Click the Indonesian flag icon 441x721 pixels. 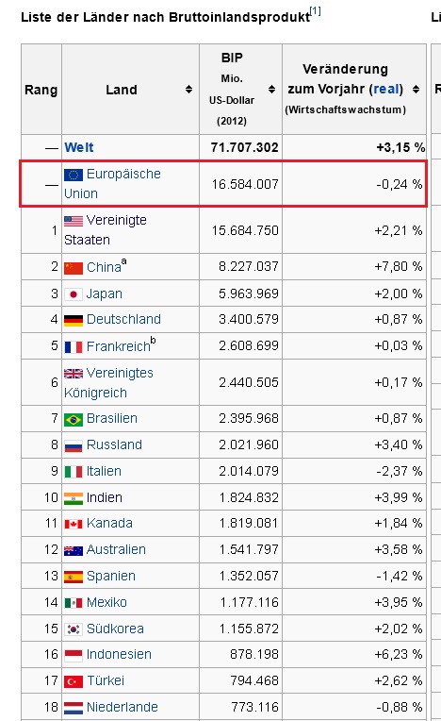pos(73,655)
